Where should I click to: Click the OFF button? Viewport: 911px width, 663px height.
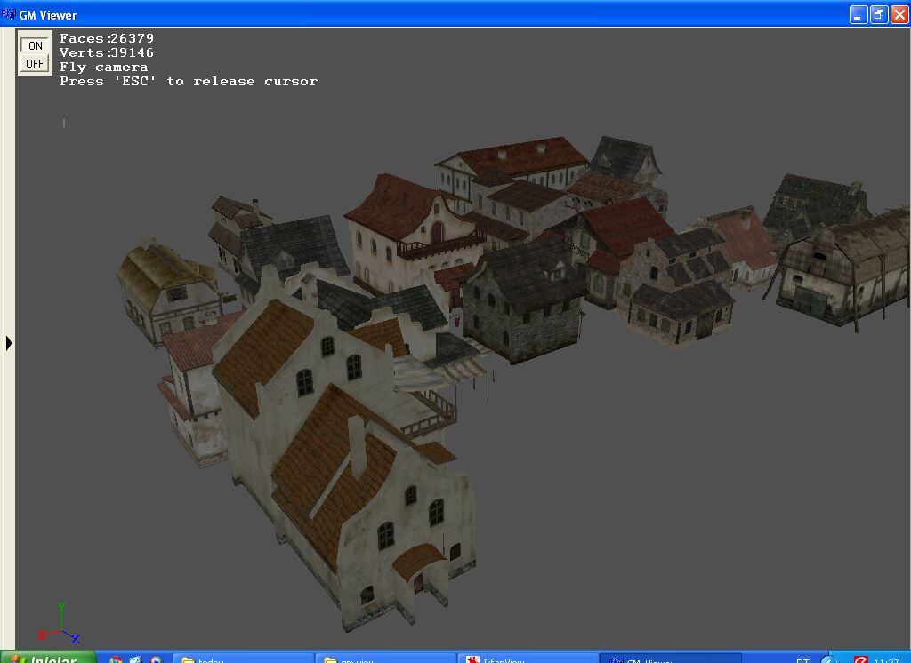(x=35, y=63)
